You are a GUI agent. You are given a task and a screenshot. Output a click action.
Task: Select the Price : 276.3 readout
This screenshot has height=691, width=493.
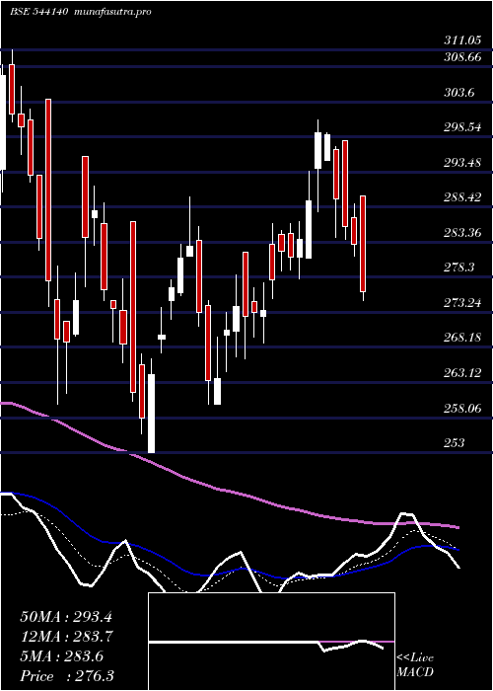point(67,676)
